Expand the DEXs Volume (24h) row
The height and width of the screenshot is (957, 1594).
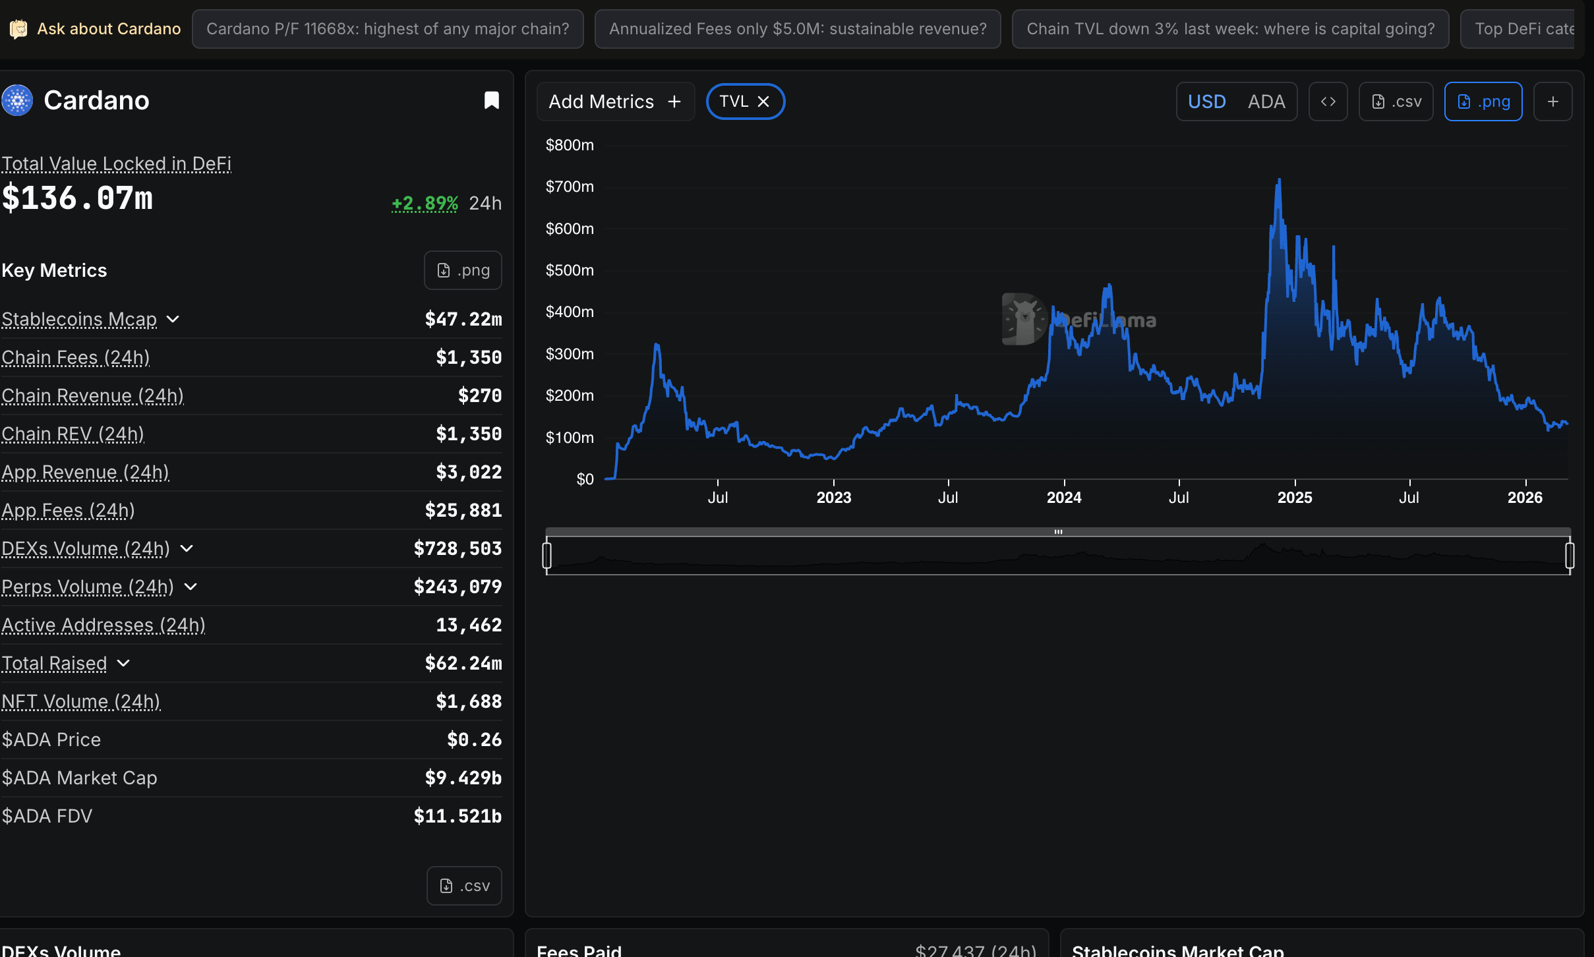click(x=187, y=548)
